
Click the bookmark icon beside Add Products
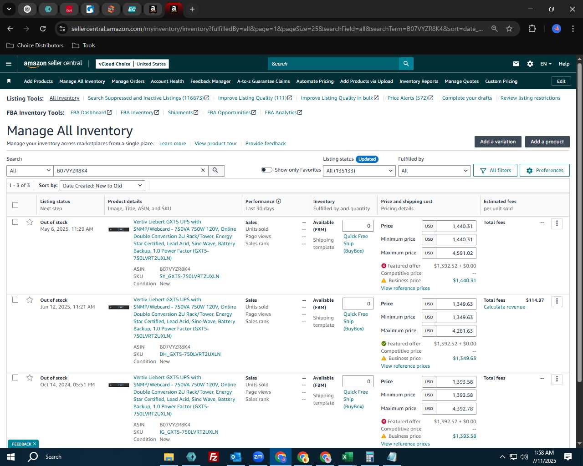point(9,81)
